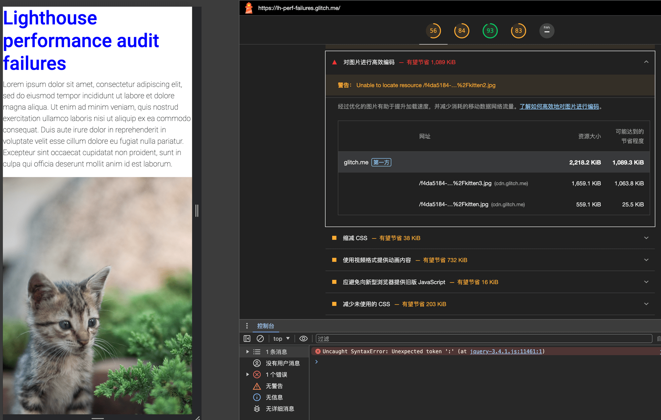Expand the 减少未使用的 CSS audit

coord(646,304)
